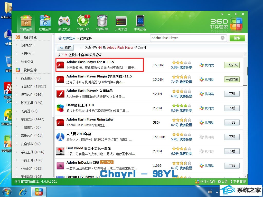This screenshot has width=263, height=197.
Task: Open the 手机必备 phone icon
Action: [140, 23]
